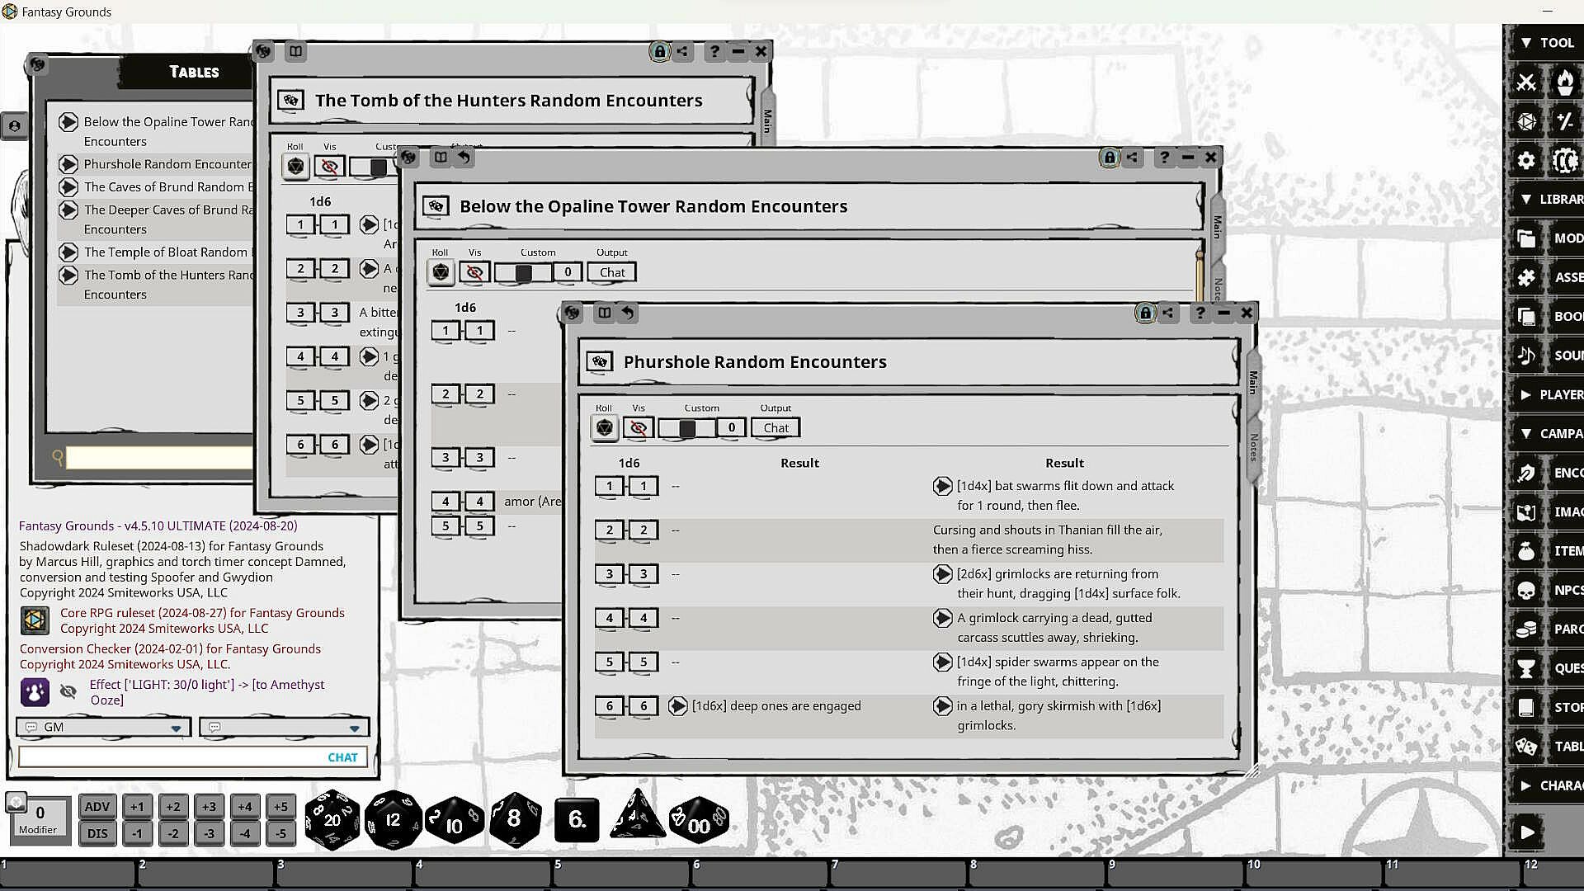The image size is (1584, 891).
Task: Click the d12 die at bottom
Action: click(x=393, y=819)
